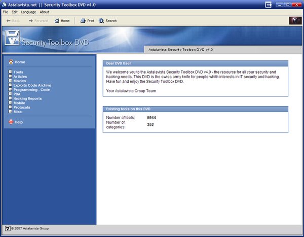
Task: Click the arrow icon in title bar
Action: [269, 5]
